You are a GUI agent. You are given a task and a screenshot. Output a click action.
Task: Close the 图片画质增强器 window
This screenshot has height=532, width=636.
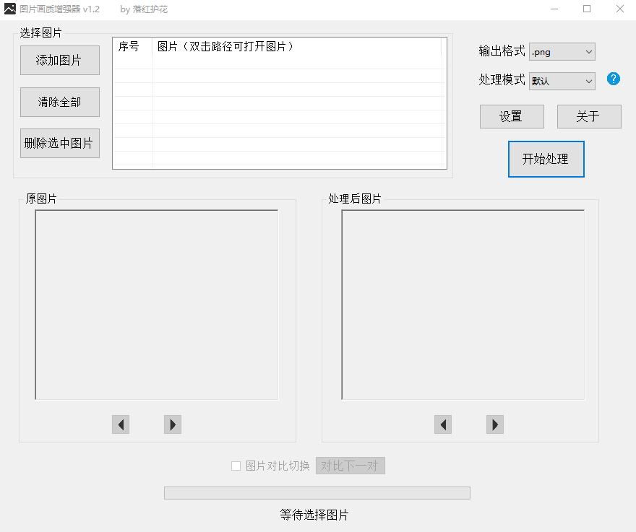tap(620, 9)
